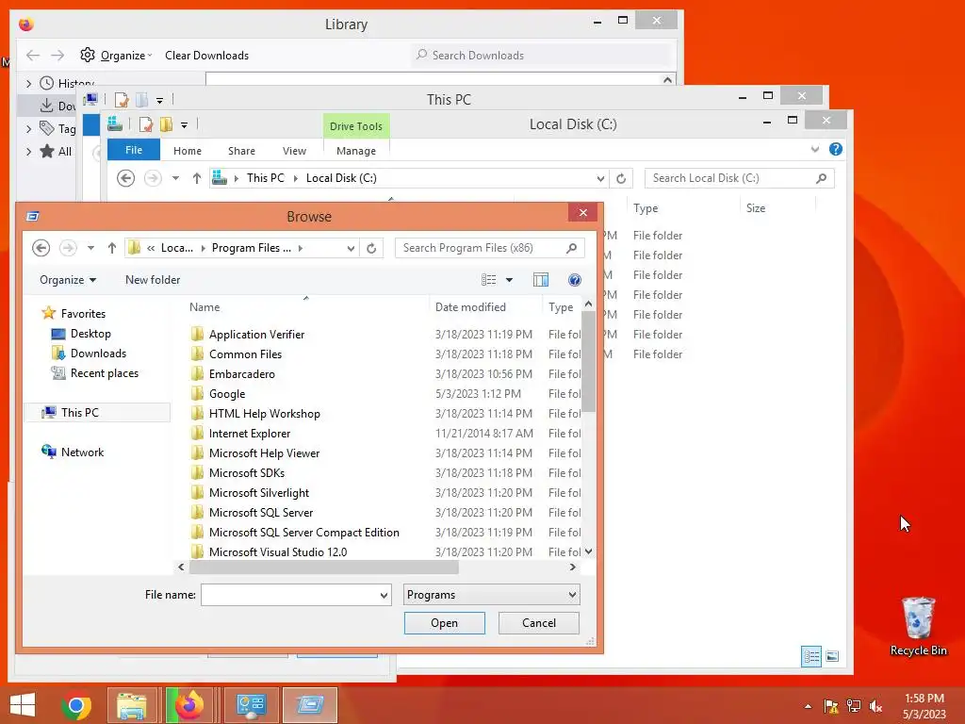The height and width of the screenshot is (724, 965).
Task: Click the Organize gear icon in Library window
Action: coord(88,55)
